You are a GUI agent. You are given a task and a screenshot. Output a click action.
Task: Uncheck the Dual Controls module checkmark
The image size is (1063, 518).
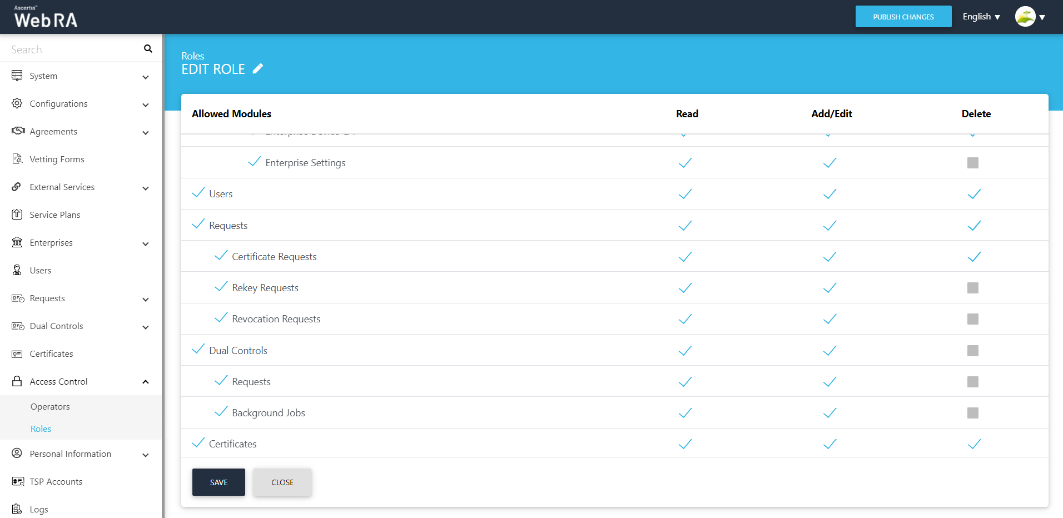[x=198, y=350]
